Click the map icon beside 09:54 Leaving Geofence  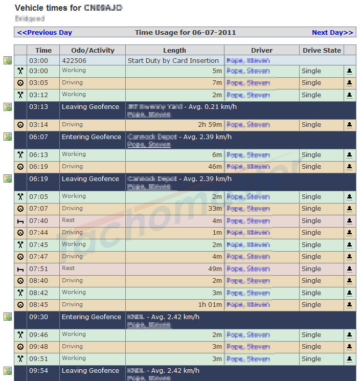[8, 371]
